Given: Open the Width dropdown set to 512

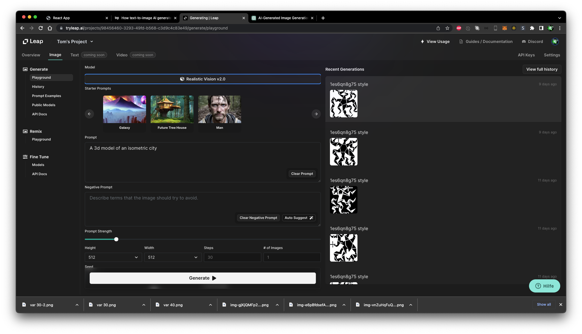Looking at the screenshot, I should (173, 257).
